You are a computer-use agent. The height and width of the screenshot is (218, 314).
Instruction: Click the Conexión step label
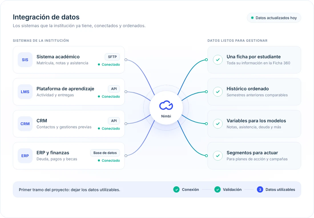tap(190, 189)
